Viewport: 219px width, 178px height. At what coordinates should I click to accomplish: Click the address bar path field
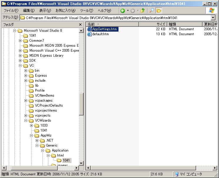115,18
